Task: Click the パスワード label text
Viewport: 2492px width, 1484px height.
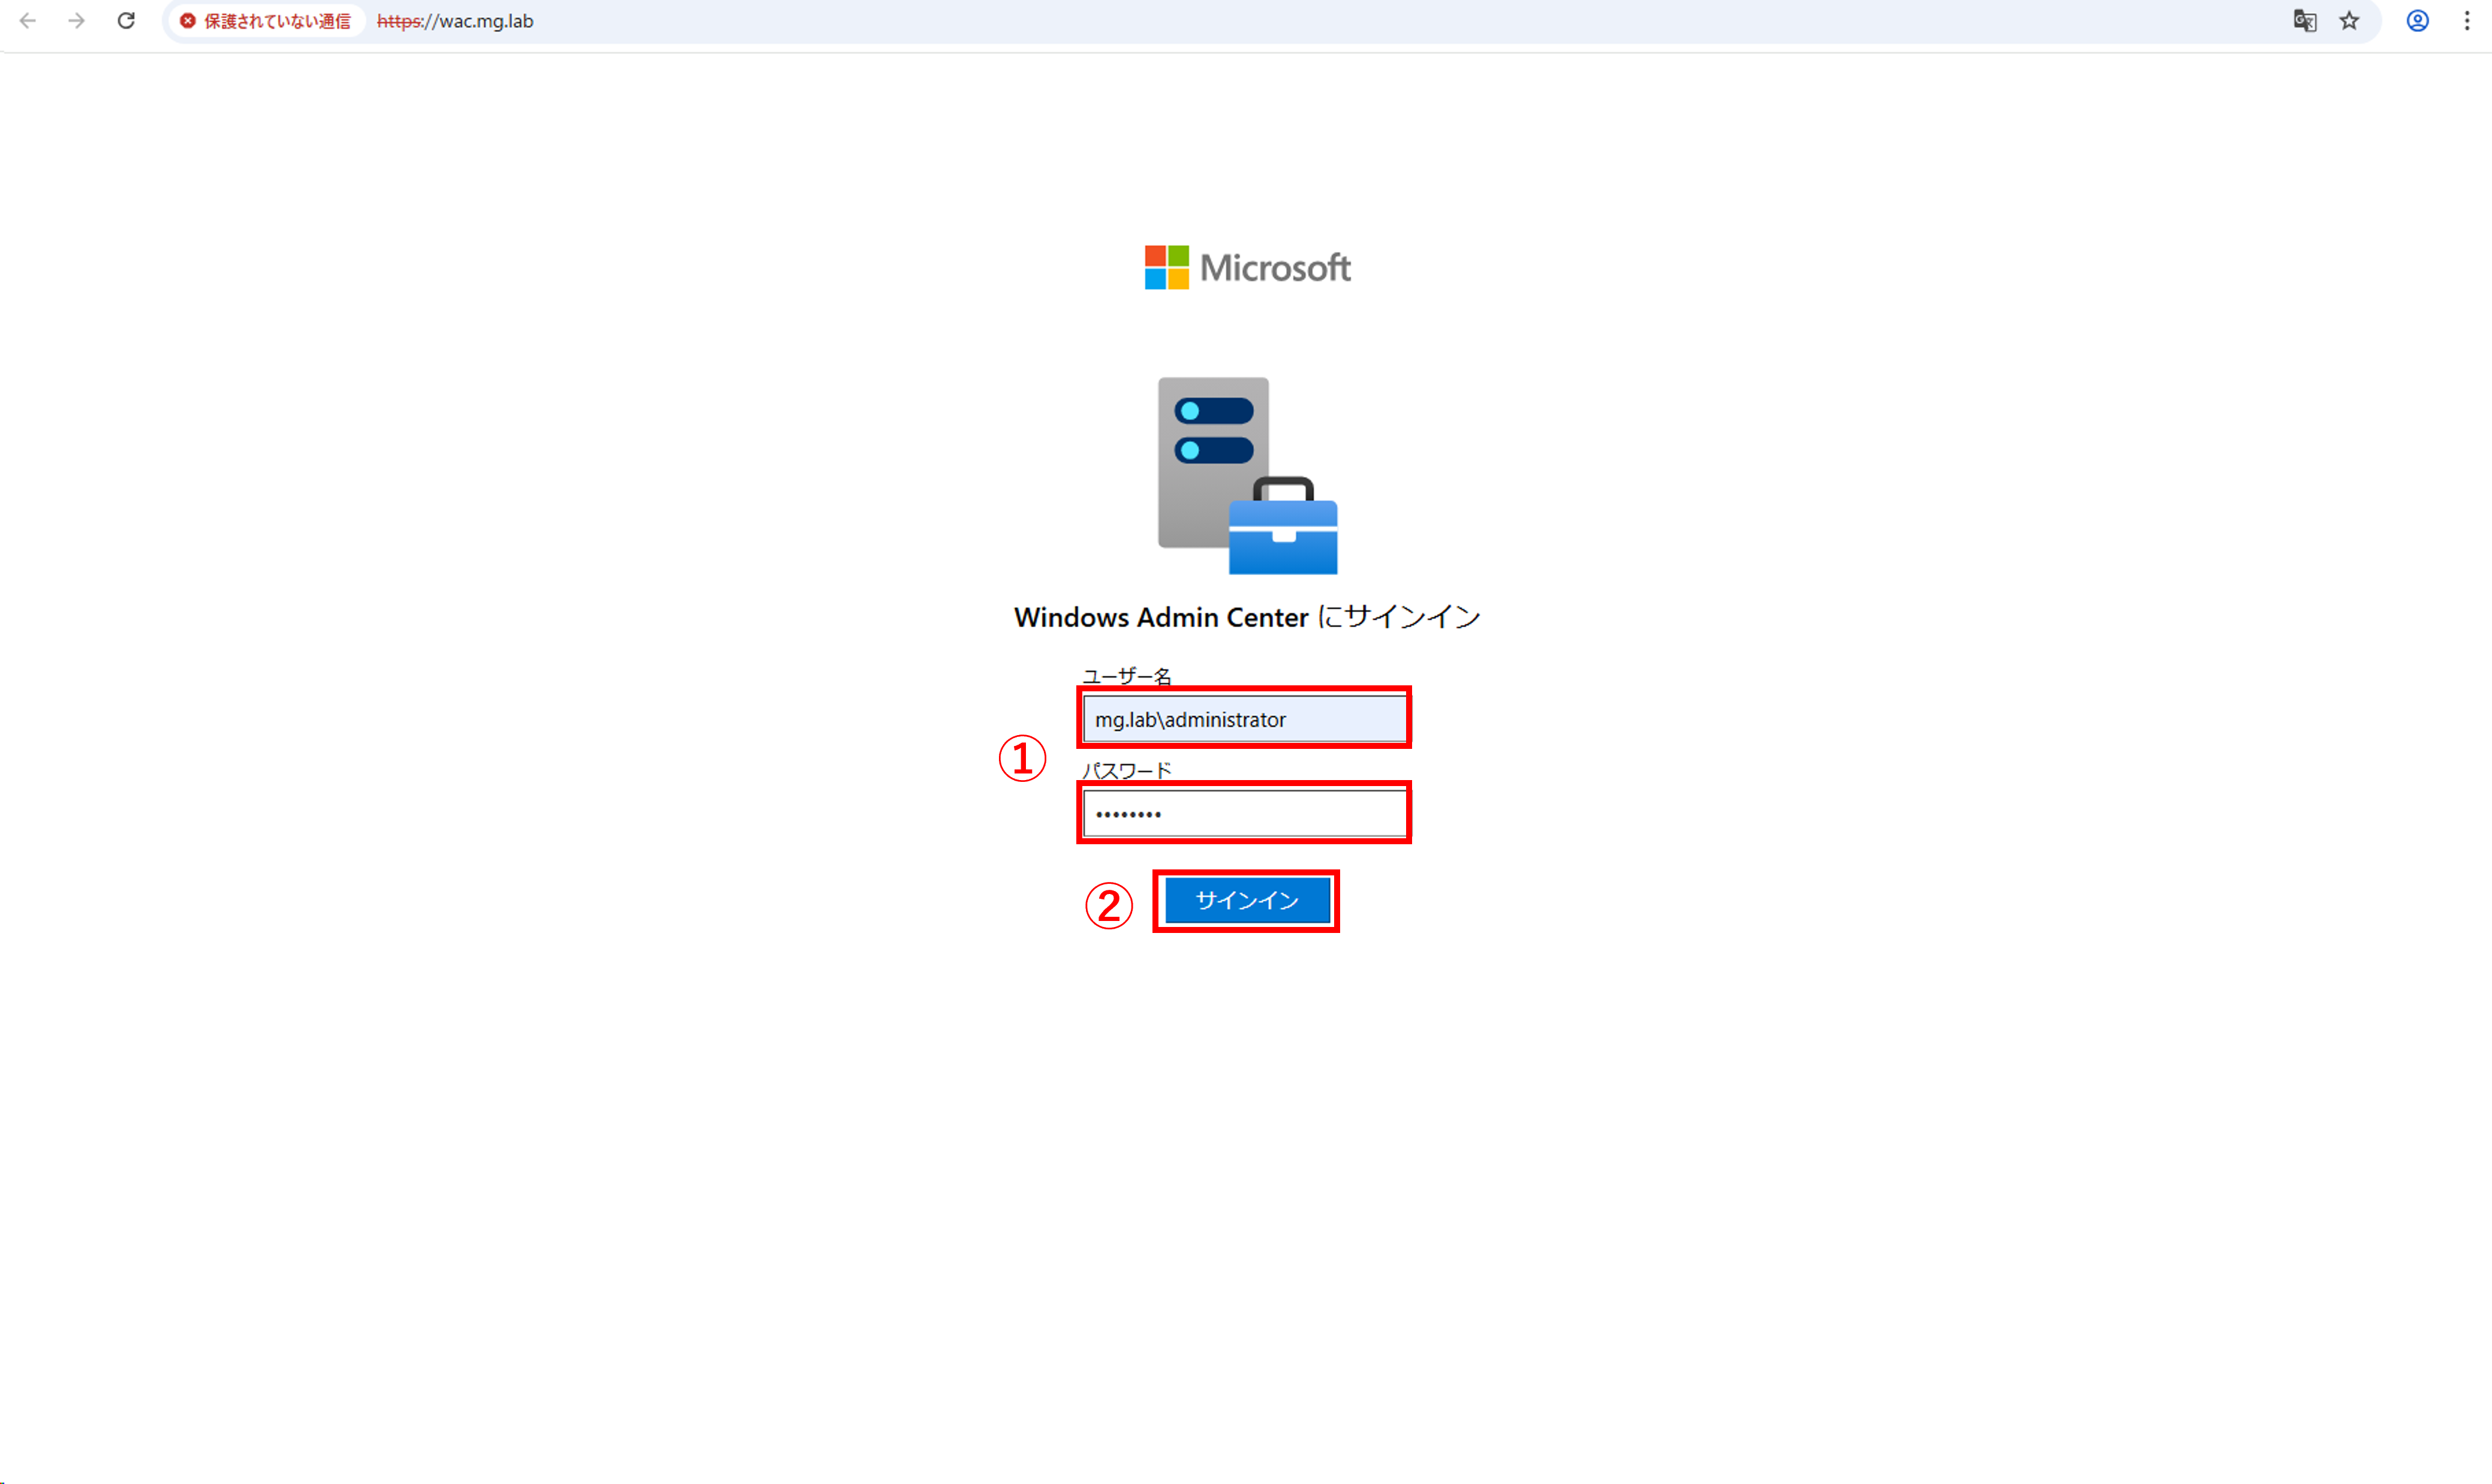Action: pos(1126,770)
